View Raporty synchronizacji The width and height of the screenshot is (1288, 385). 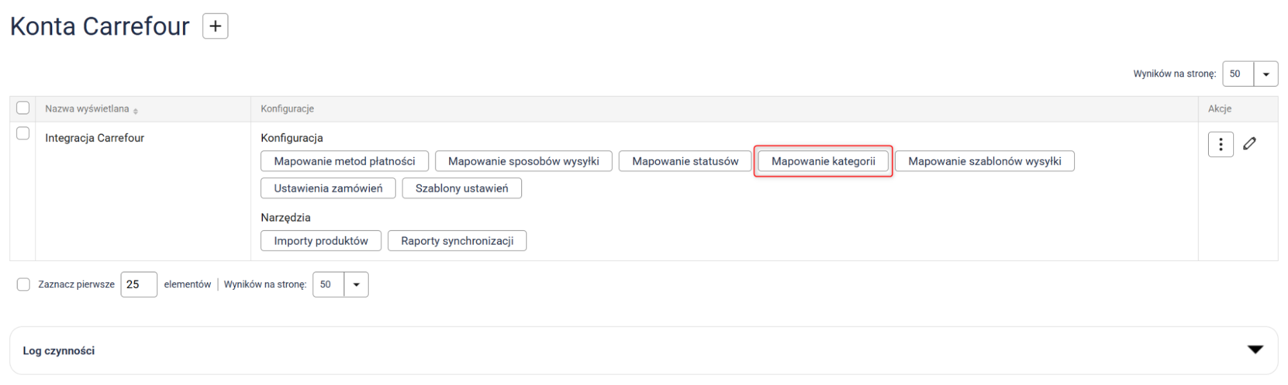point(457,241)
